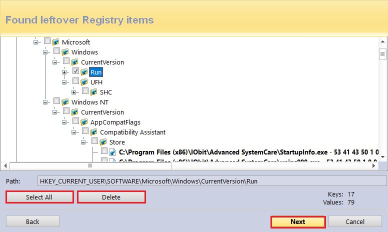Click CurrentVersion folder icon above Run
Screen dimensions: 388x232
74,62
